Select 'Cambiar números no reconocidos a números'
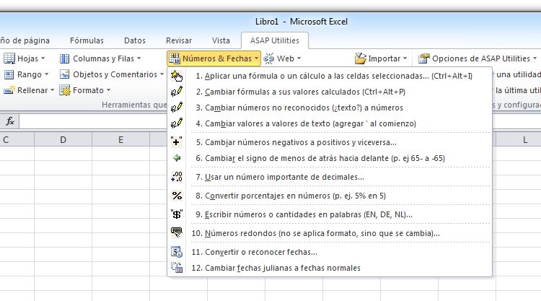The height and width of the screenshot is (301, 541). [330, 108]
